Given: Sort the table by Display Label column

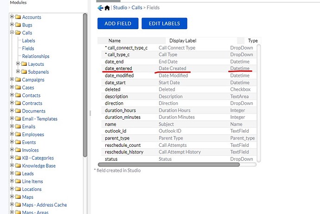Looking at the screenshot, I should pos(183,41).
